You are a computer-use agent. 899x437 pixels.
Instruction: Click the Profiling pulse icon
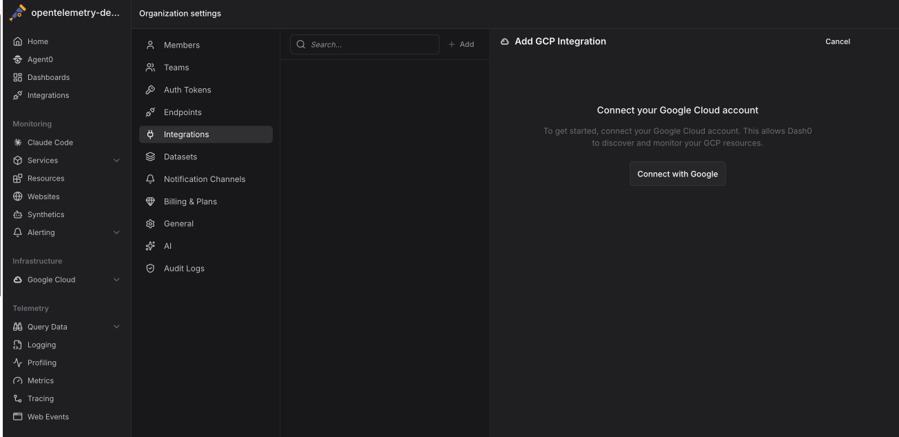point(18,363)
